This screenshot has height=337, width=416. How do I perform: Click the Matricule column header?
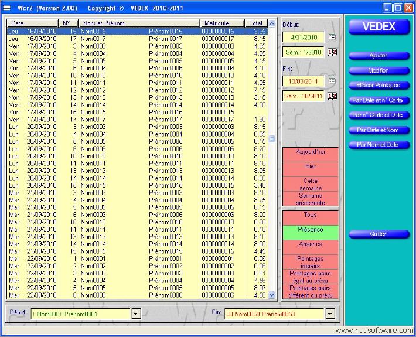(x=222, y=23)
